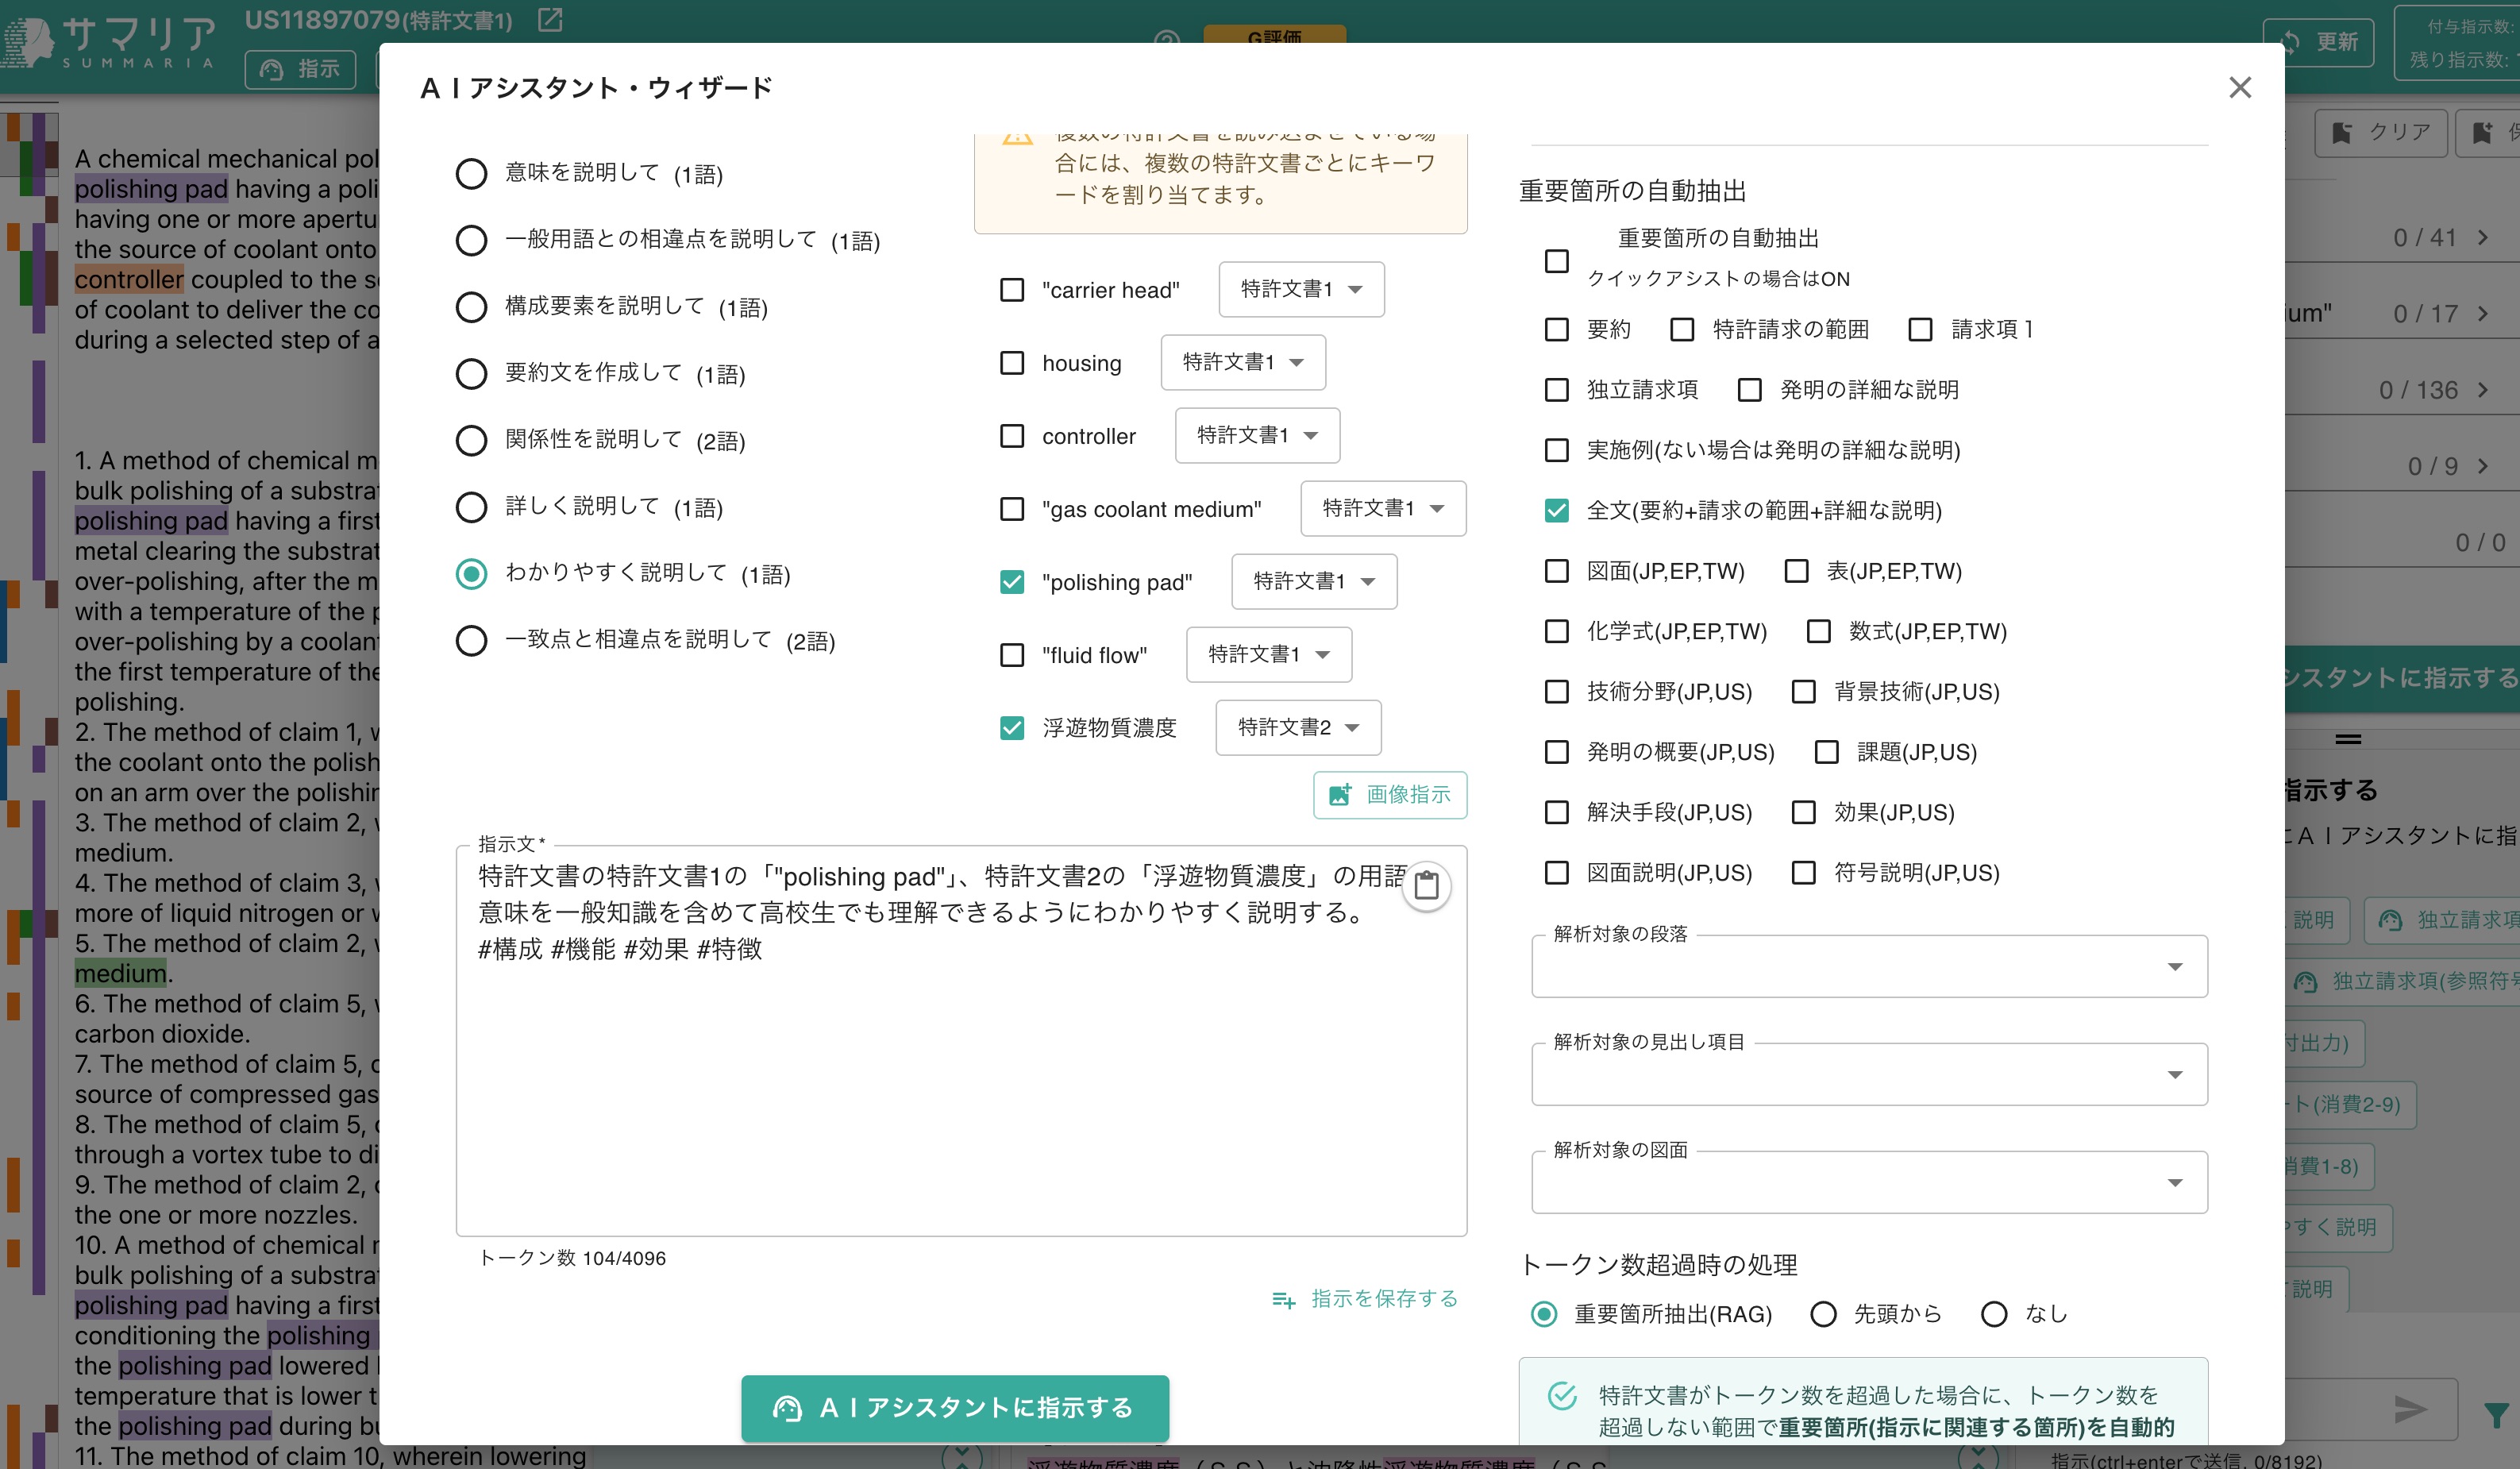Click the send arrow icon in background chat
This screenshot has width=2520, height=1469.
[x=2410, y=1410]
